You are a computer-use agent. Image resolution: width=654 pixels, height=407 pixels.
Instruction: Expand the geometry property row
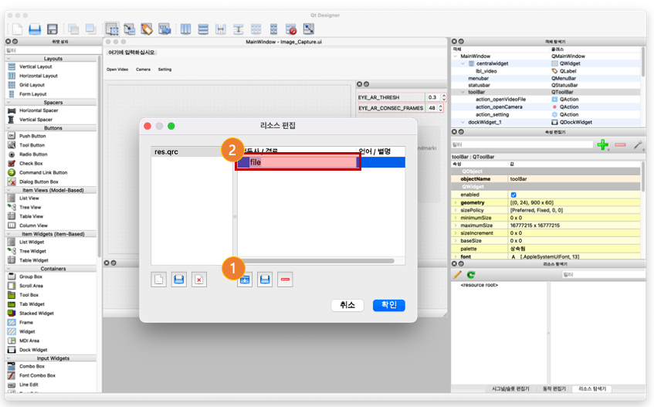(456, 202)
